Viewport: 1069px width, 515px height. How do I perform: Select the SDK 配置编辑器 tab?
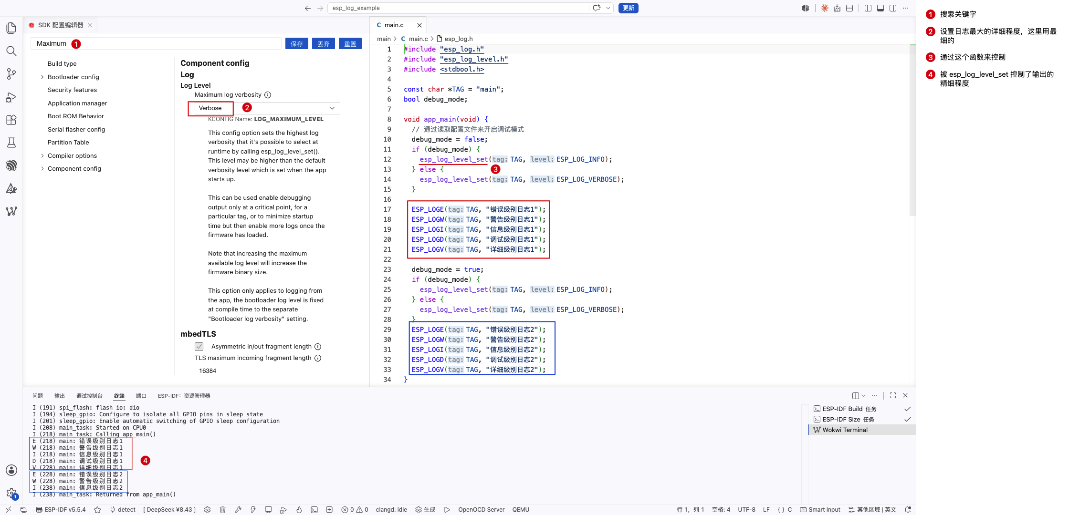click(61, 25)
